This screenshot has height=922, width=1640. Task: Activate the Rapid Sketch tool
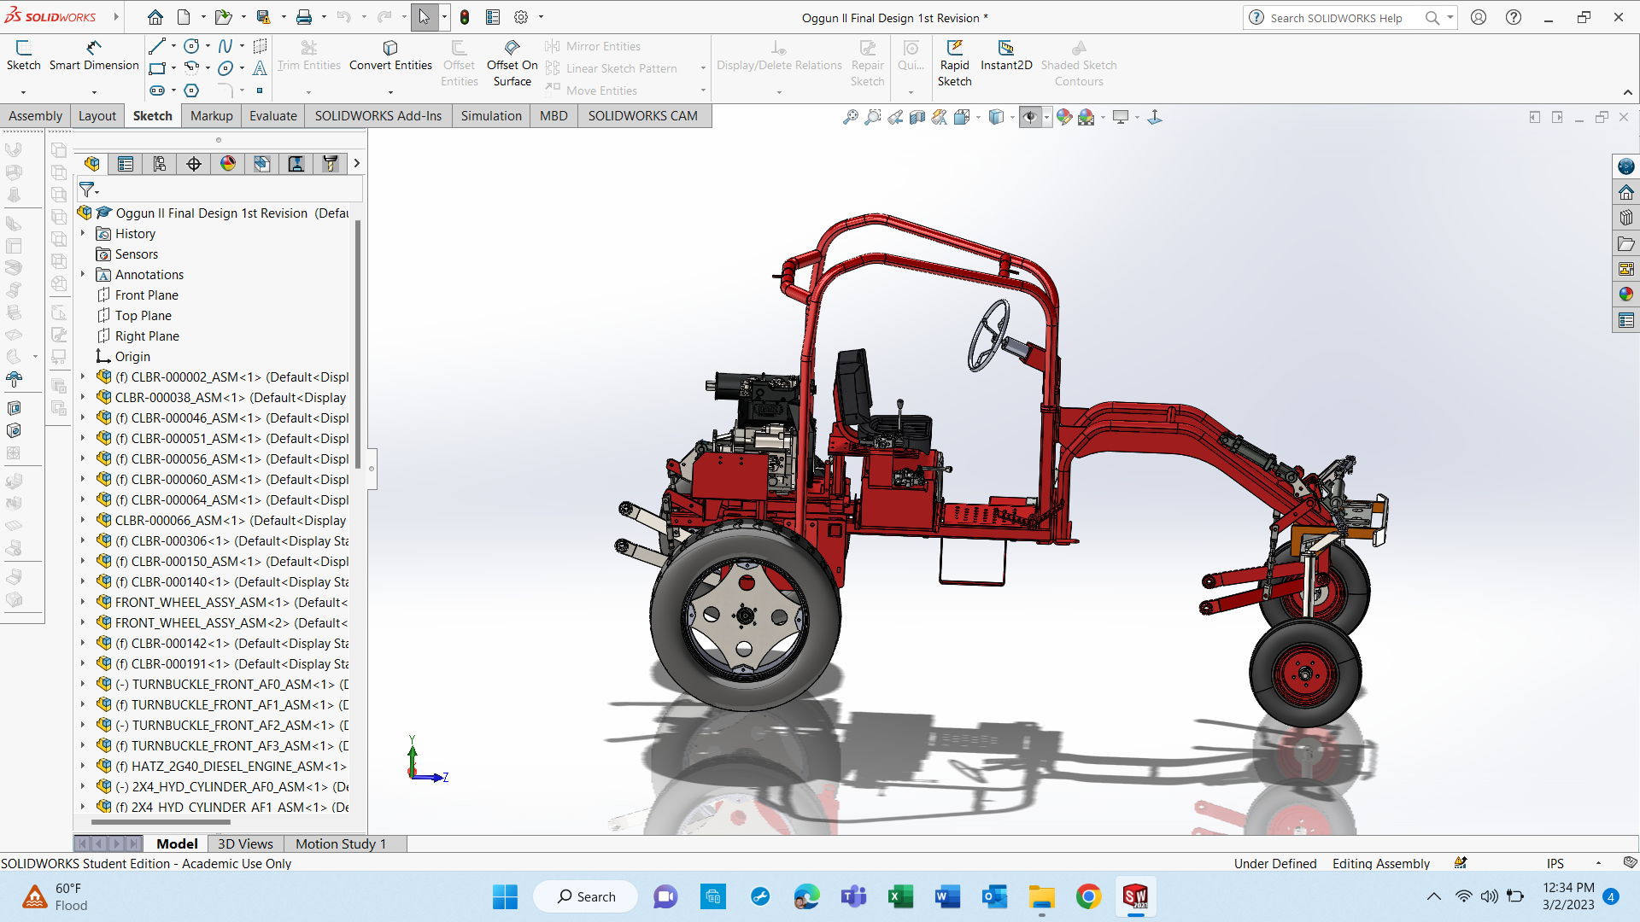point(954,62)
